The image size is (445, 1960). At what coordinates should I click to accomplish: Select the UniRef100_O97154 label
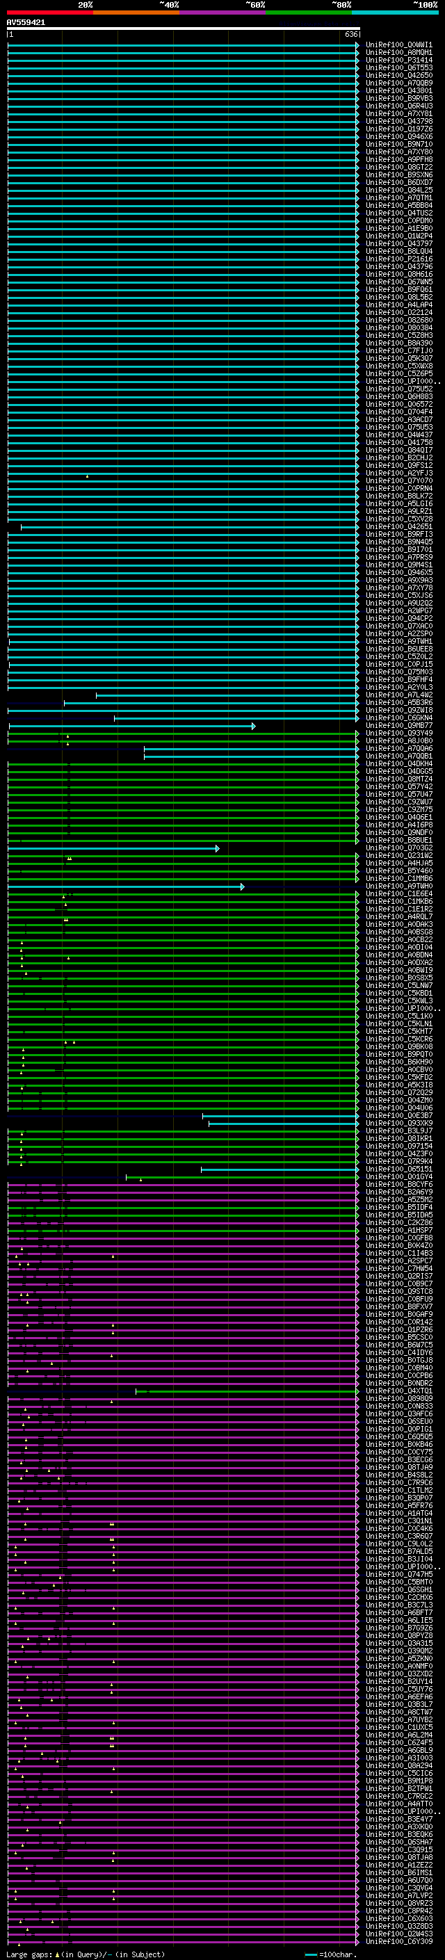(x=399, y=1146)
